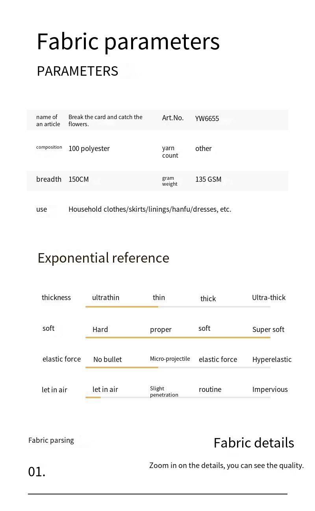Select the "Slight penetration" label

tap(164, 392)
